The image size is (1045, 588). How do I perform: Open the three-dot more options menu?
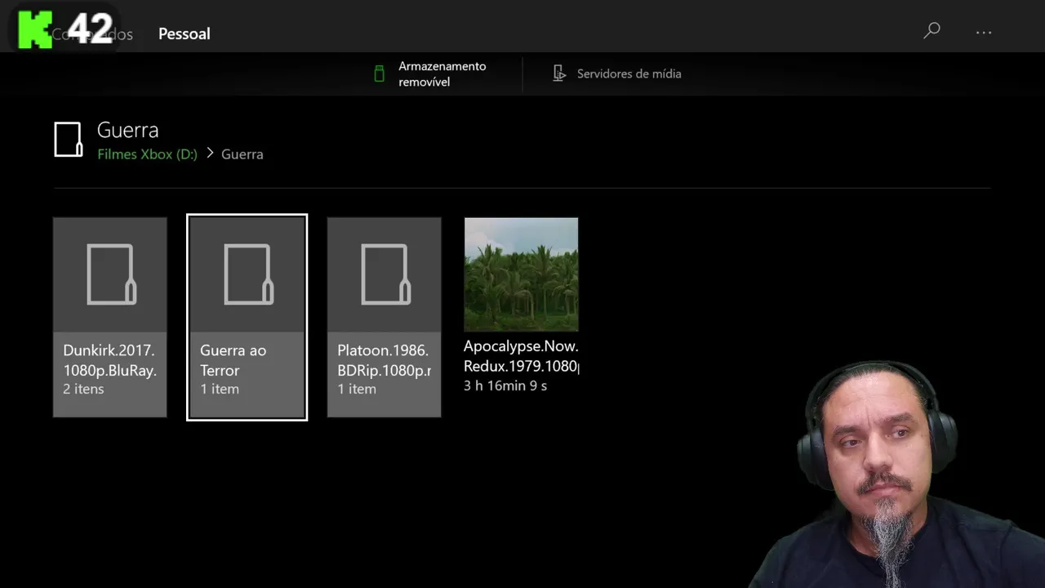[984, 33]
